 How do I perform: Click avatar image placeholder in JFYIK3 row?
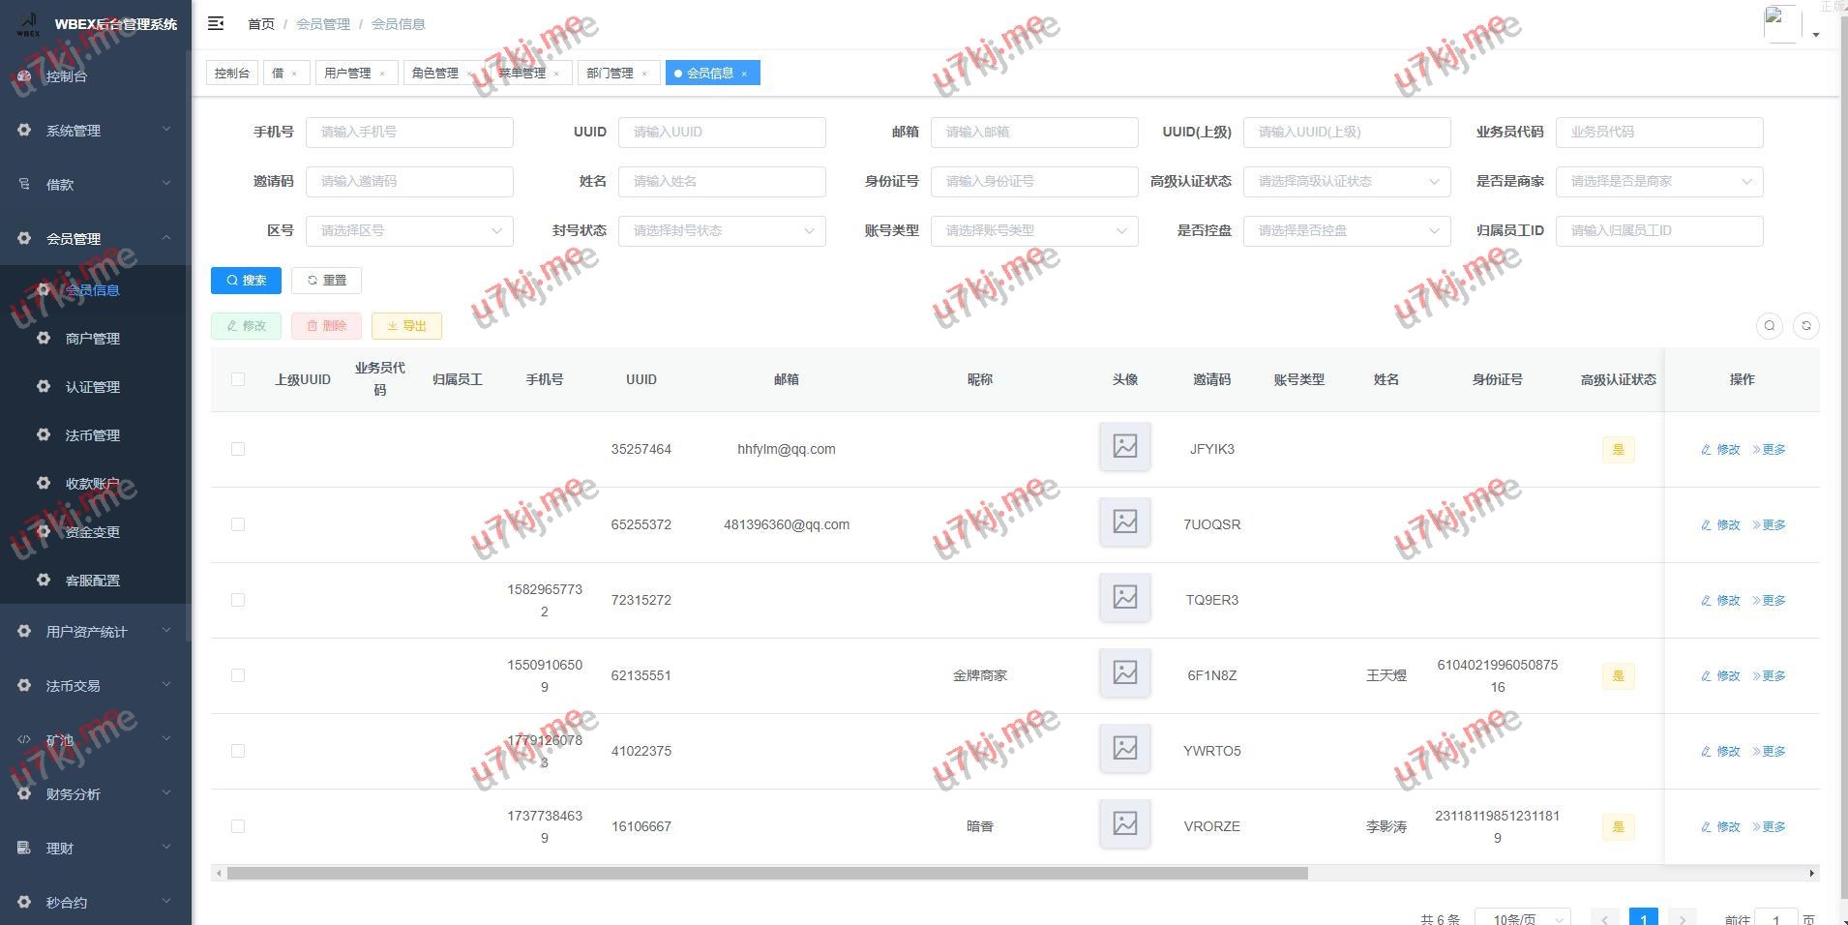pyautogui.click(x=1124, y=447)
